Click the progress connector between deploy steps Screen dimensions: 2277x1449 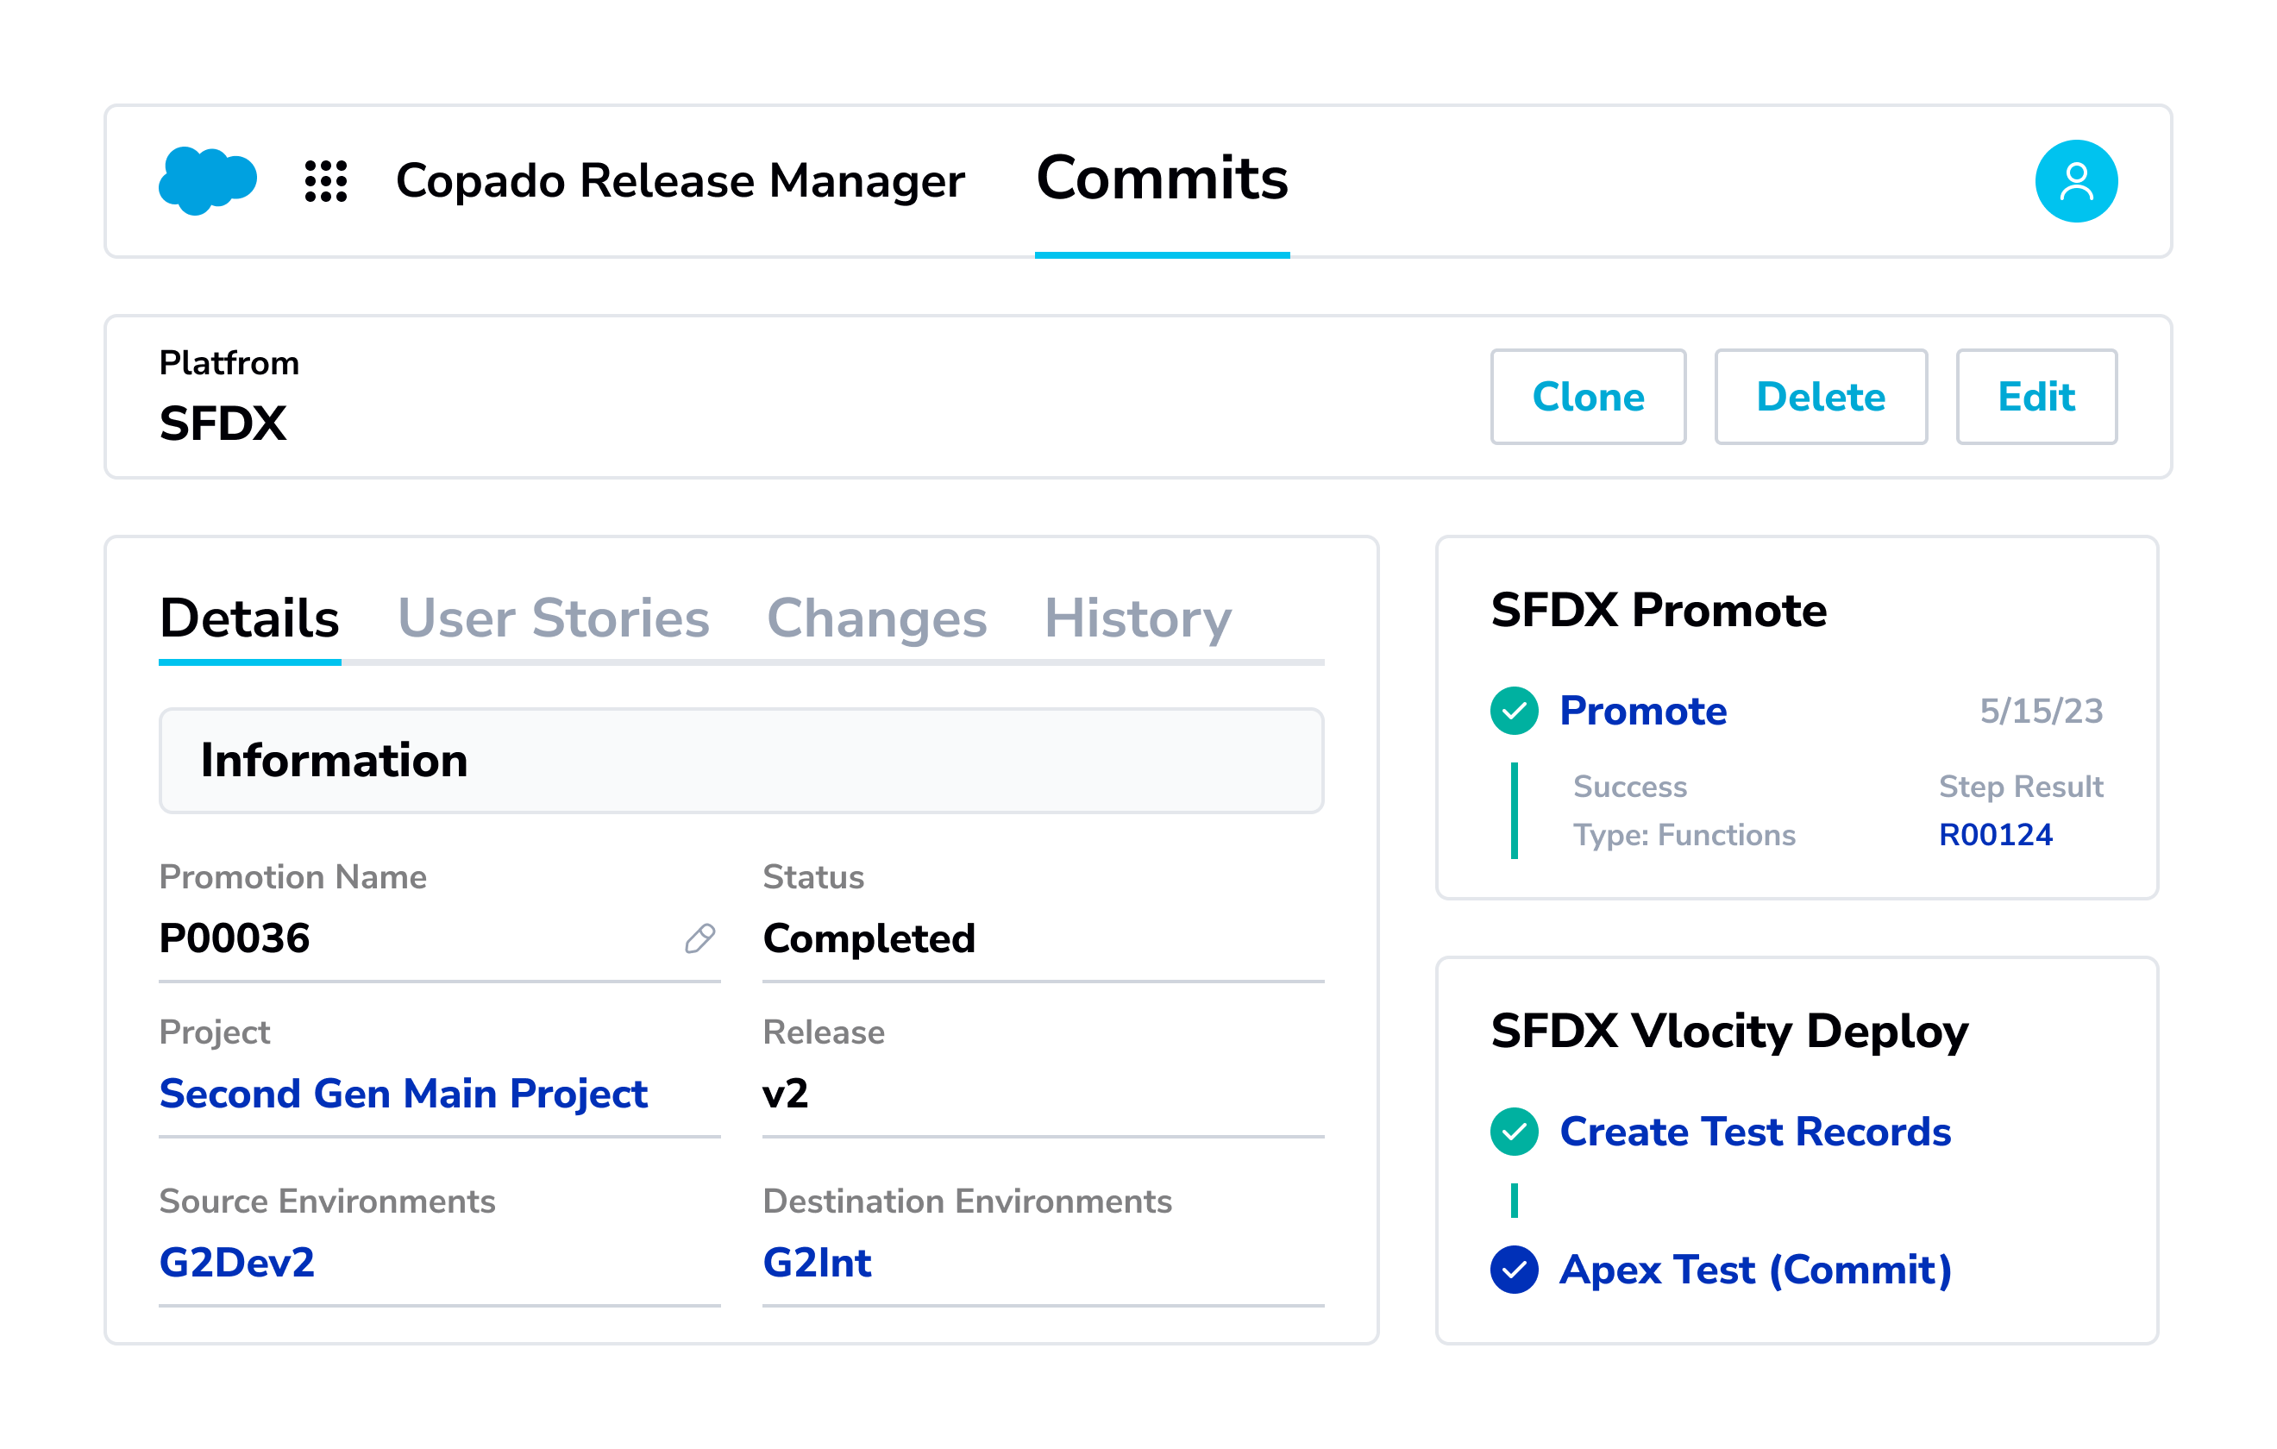click(x=1515, y=1201)
